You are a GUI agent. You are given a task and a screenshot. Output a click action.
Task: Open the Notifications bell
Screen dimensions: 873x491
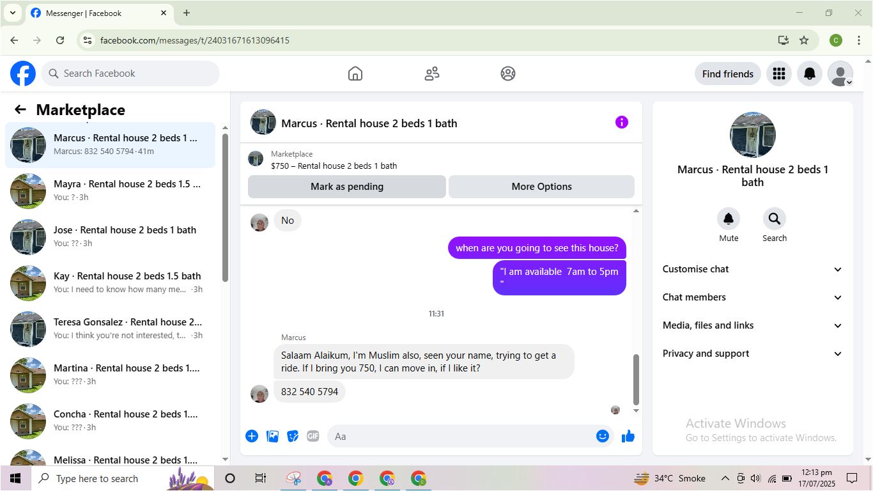810,74
